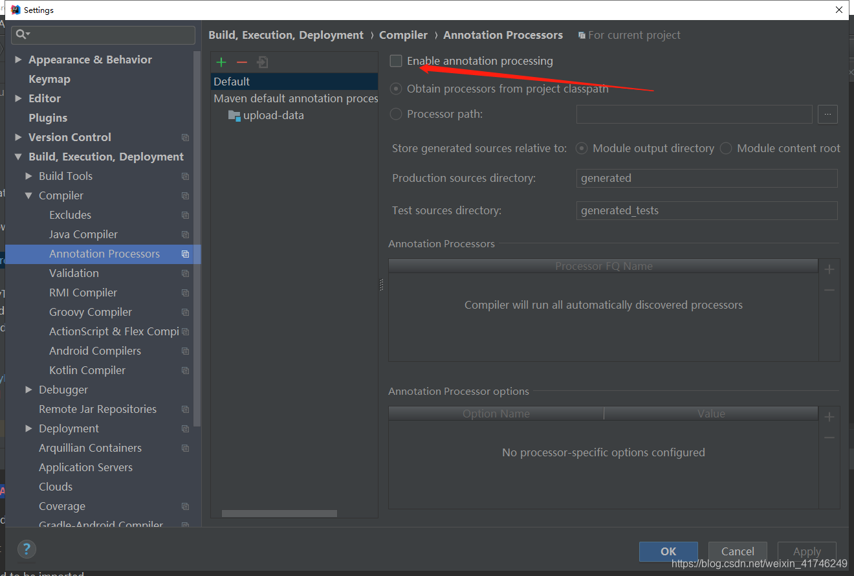Image resolution: width=854 pixels, height=576 pixels.
Task: Add an Annotation Processor option
Action: [x=829, y=416]
